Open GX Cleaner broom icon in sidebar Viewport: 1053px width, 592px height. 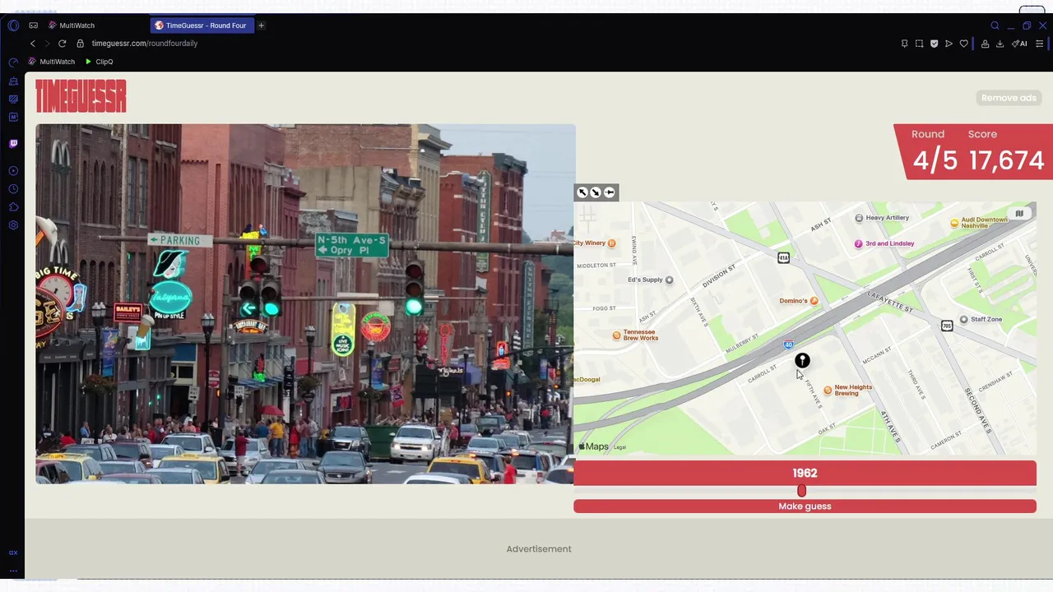pos(13,81)
